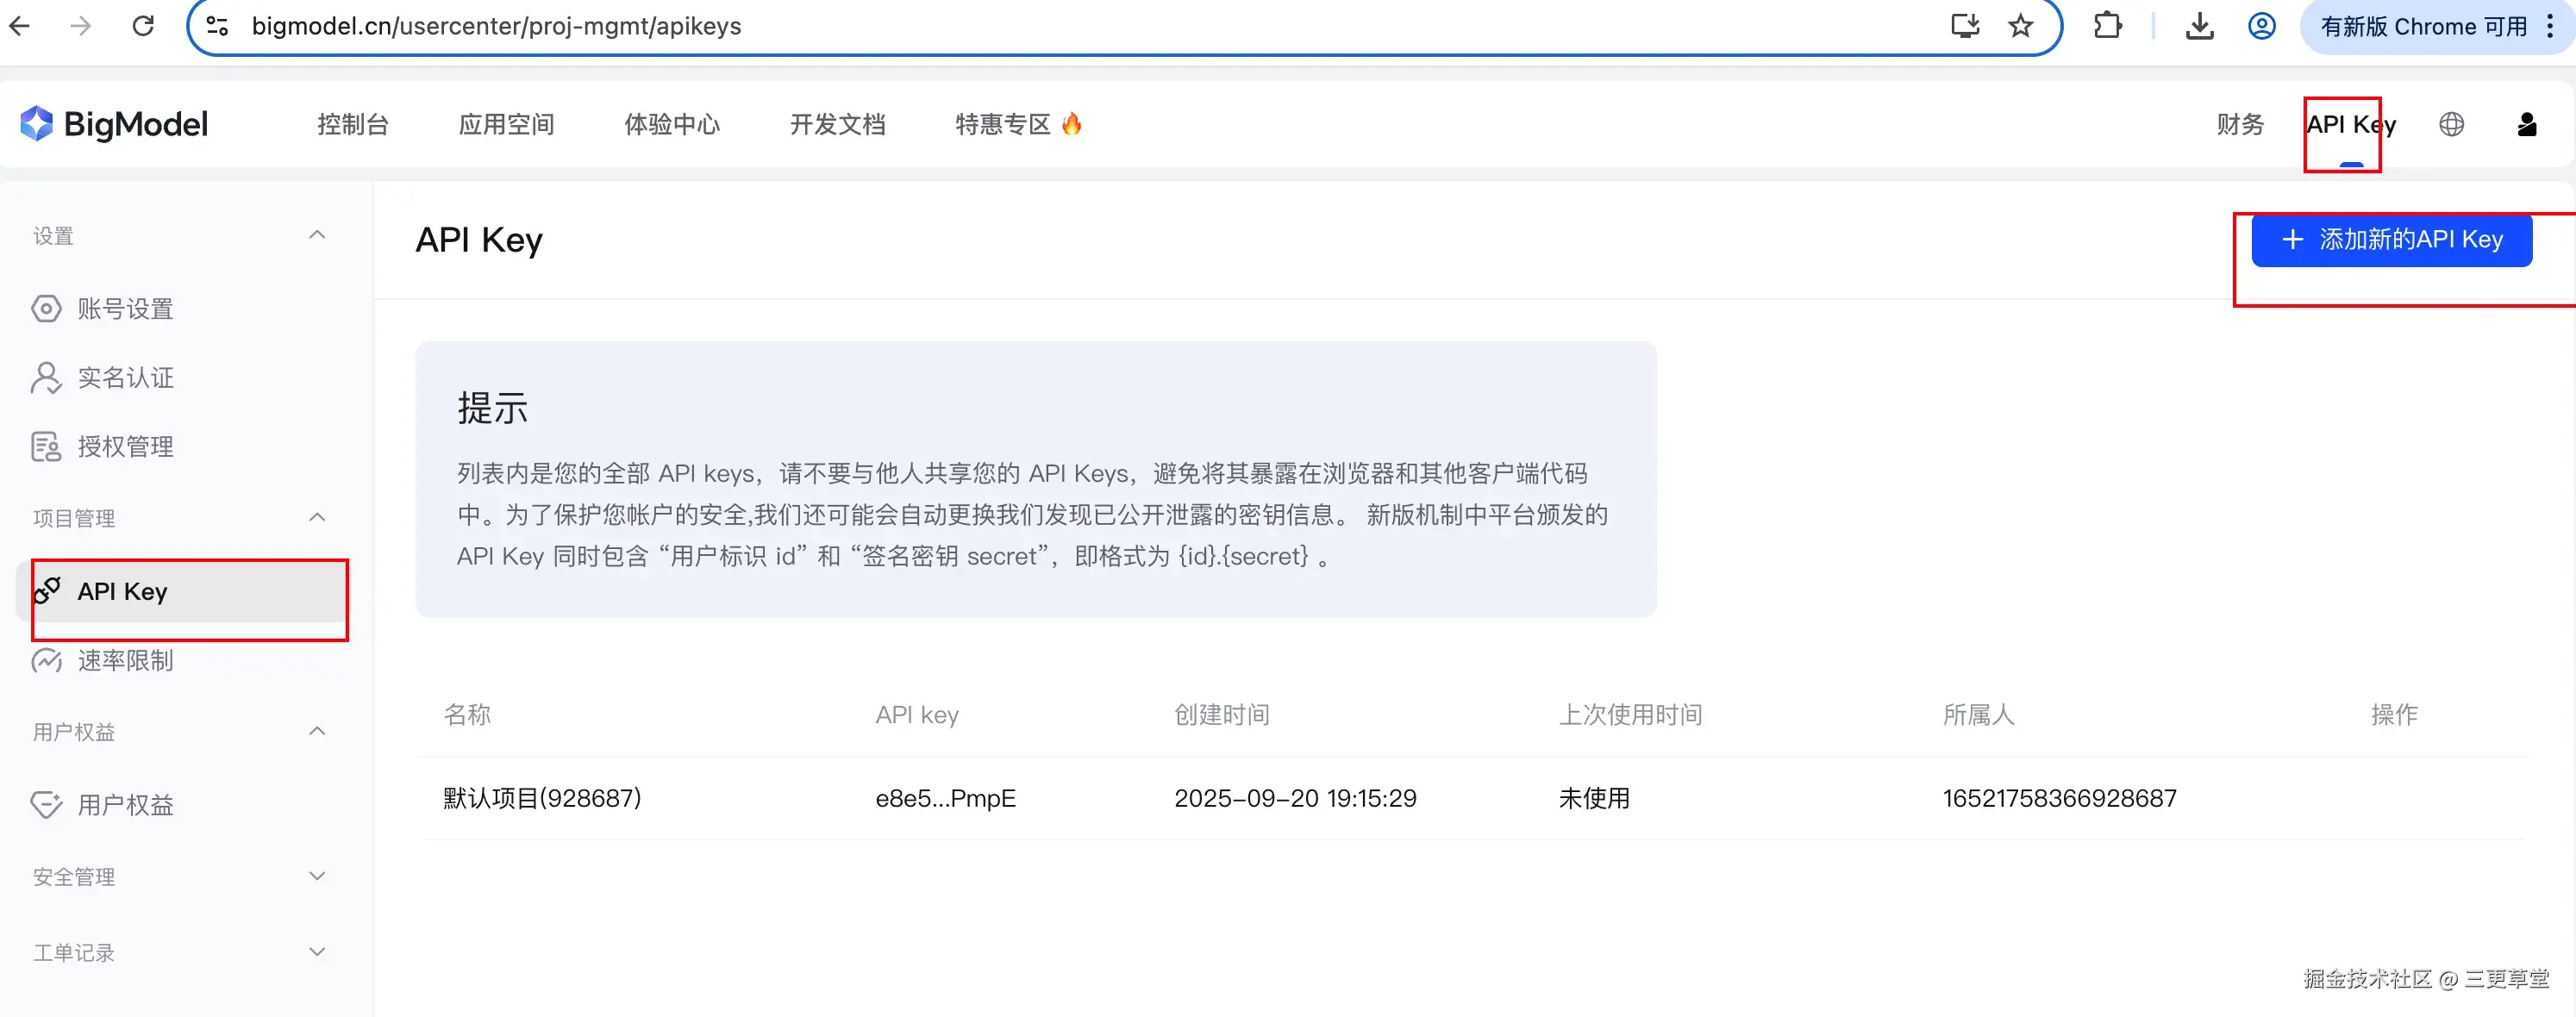Viewport: 2576px width, 1017px height.
Task: Click the globe language icon in the header
Action: (x=2451, y=124)
